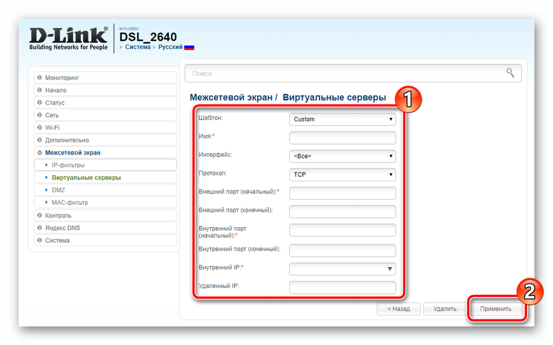Open the Русский language menu
The width and height of the screenshot is (553, 345).
(x=170, y=47)
